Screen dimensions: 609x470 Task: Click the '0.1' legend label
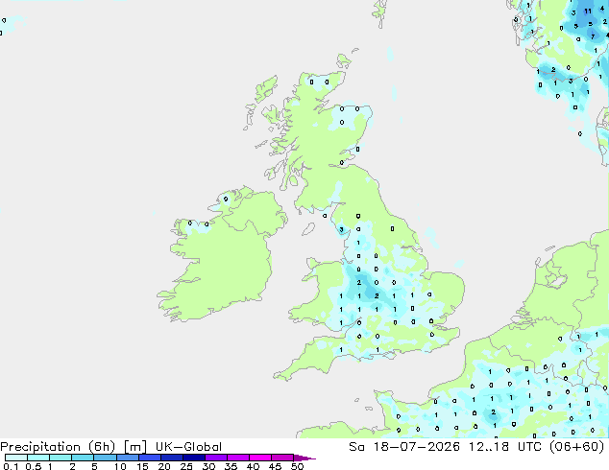pyautogui.click(x=11, y=466)
